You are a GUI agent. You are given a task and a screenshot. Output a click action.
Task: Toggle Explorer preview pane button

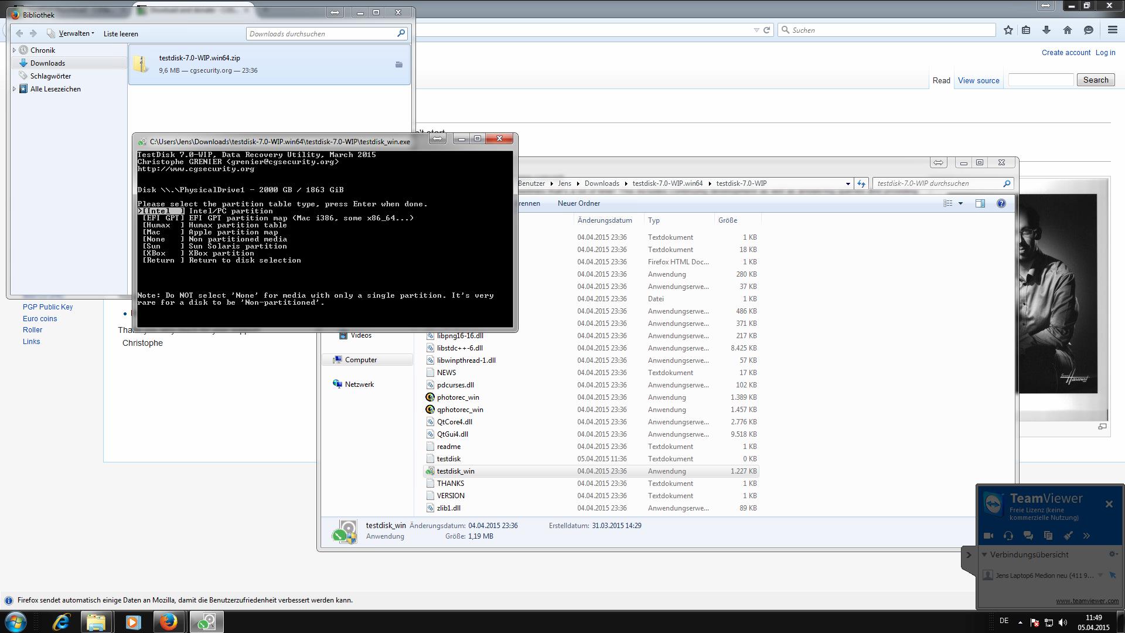(x=980, y=203)
